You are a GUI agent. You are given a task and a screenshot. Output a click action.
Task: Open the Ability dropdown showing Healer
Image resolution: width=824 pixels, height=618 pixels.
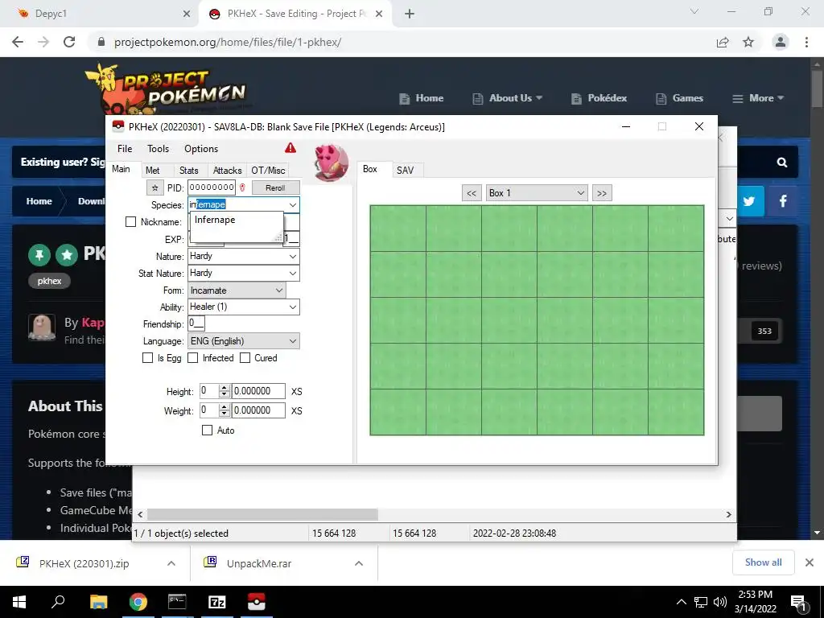(x=293, y=307)
